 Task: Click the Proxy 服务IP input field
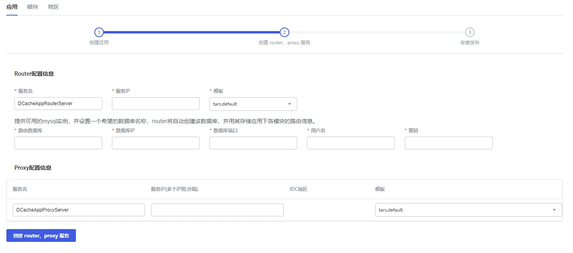click(x=217, y=210)
